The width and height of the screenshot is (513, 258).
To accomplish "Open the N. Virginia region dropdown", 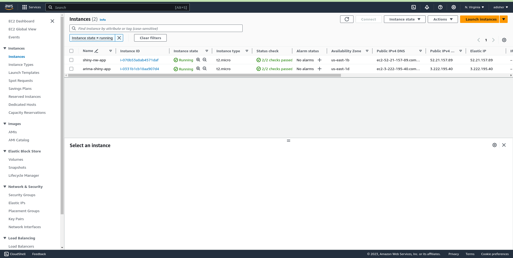I will pyautogui.click(x=474, y=7).
